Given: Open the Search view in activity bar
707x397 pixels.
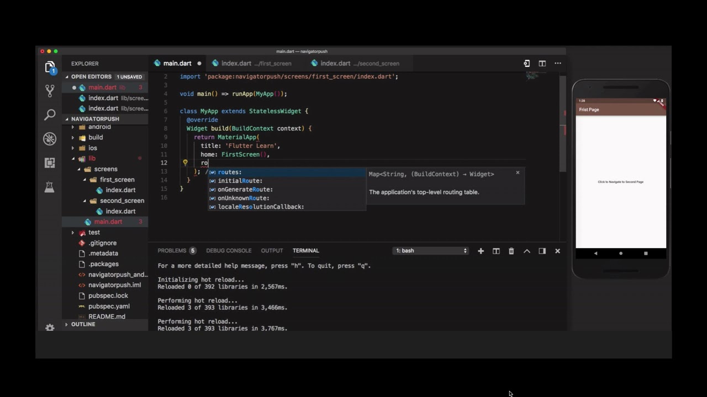Looking at the screenshot, I should (x=50, y=115).
